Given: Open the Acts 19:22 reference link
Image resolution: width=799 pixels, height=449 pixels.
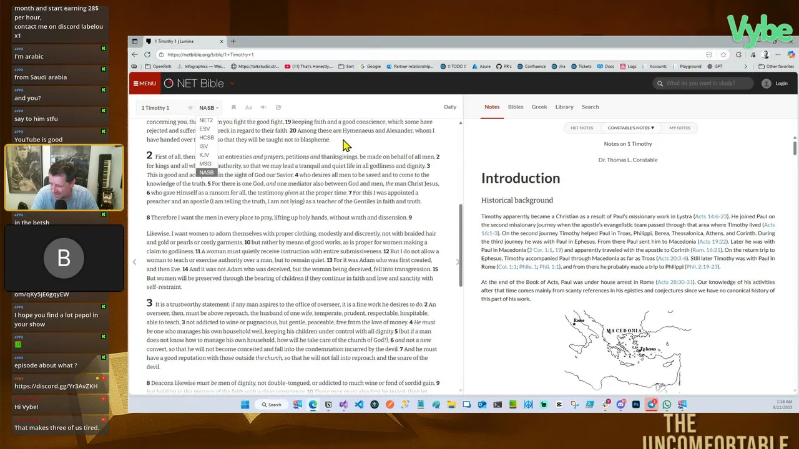Looking at the screenshot, I should [712, 241].
